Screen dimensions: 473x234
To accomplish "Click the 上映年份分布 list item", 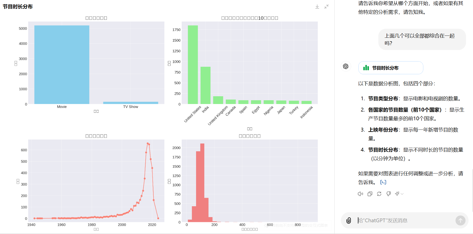I will click(x=413, y=134).
